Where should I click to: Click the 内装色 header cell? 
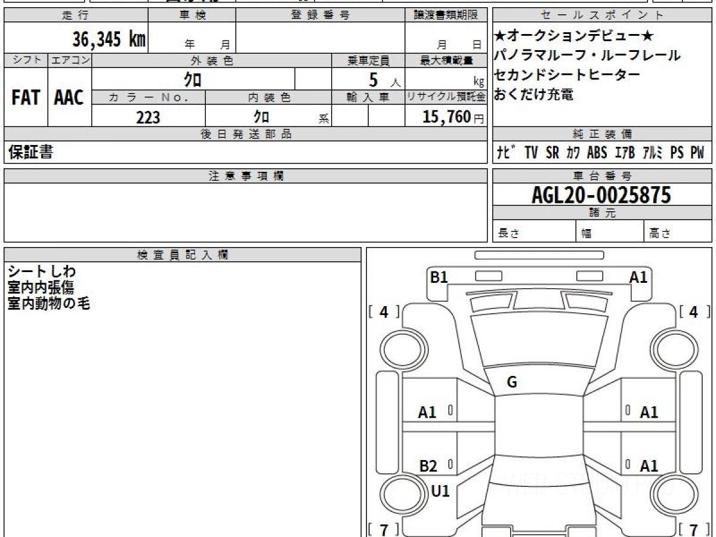click(x=268, y=97)
